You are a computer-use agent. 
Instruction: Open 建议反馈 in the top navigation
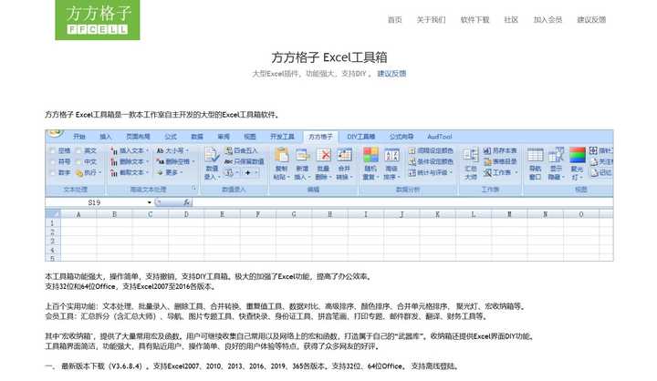coord(591,20)
